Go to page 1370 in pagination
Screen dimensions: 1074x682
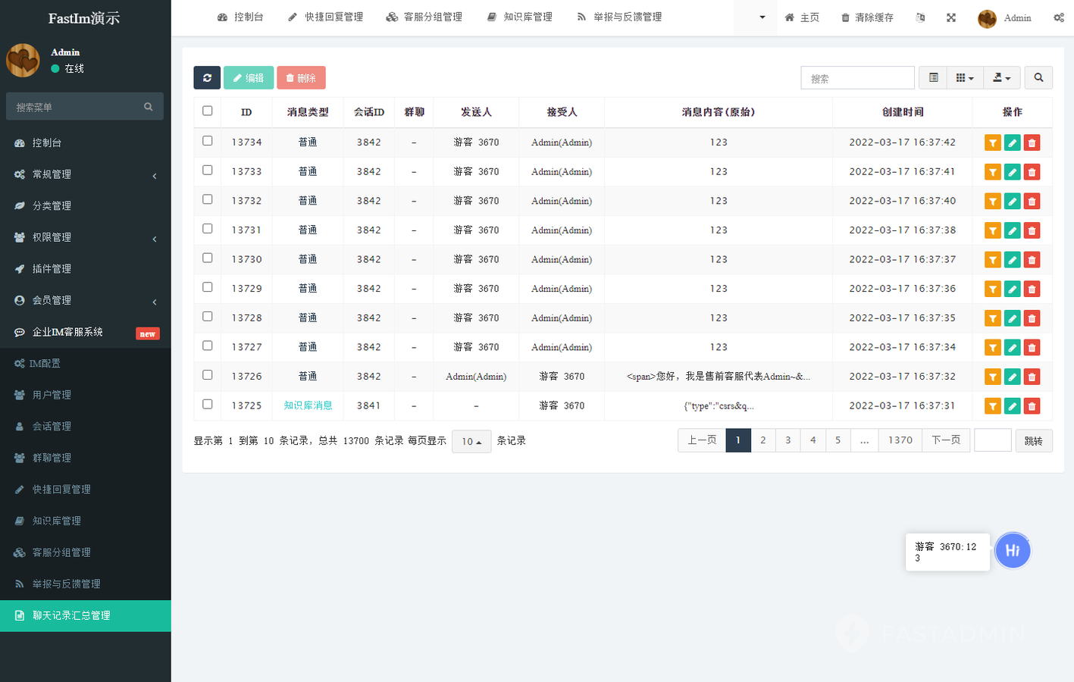[x=900, y=440]
